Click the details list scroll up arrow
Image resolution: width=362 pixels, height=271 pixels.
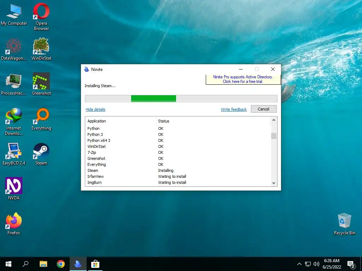click(x=274, y=120)
